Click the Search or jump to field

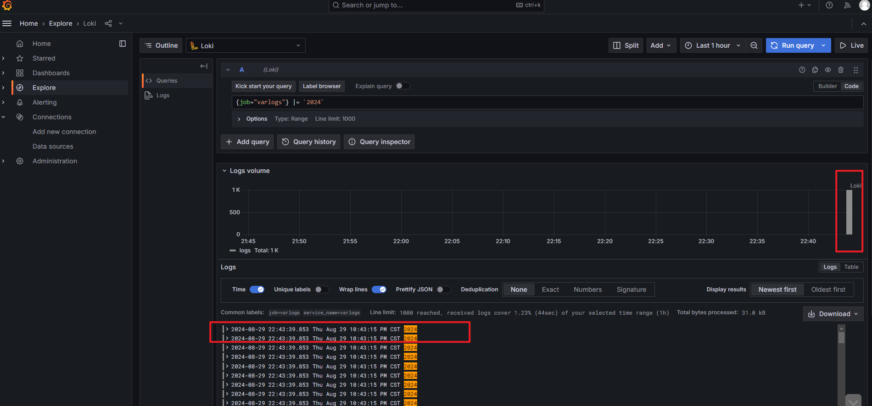click(436, 5)
